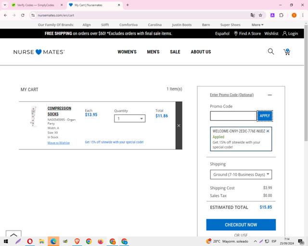Screen dimensions: 308x246
Task: Open File Explorer from taskbar
Action: [x=41, y=241]
